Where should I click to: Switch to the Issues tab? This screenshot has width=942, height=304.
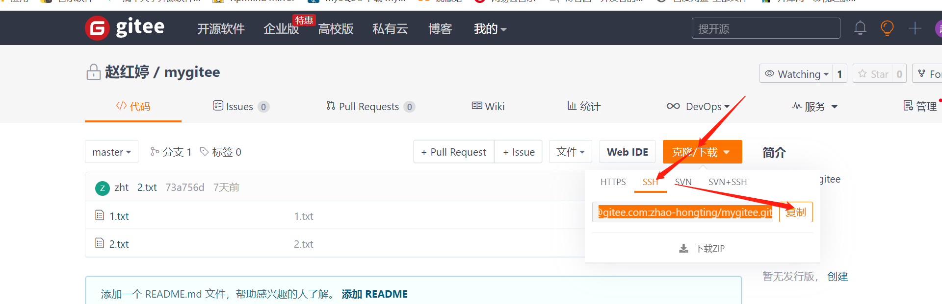tap(240, 106)
